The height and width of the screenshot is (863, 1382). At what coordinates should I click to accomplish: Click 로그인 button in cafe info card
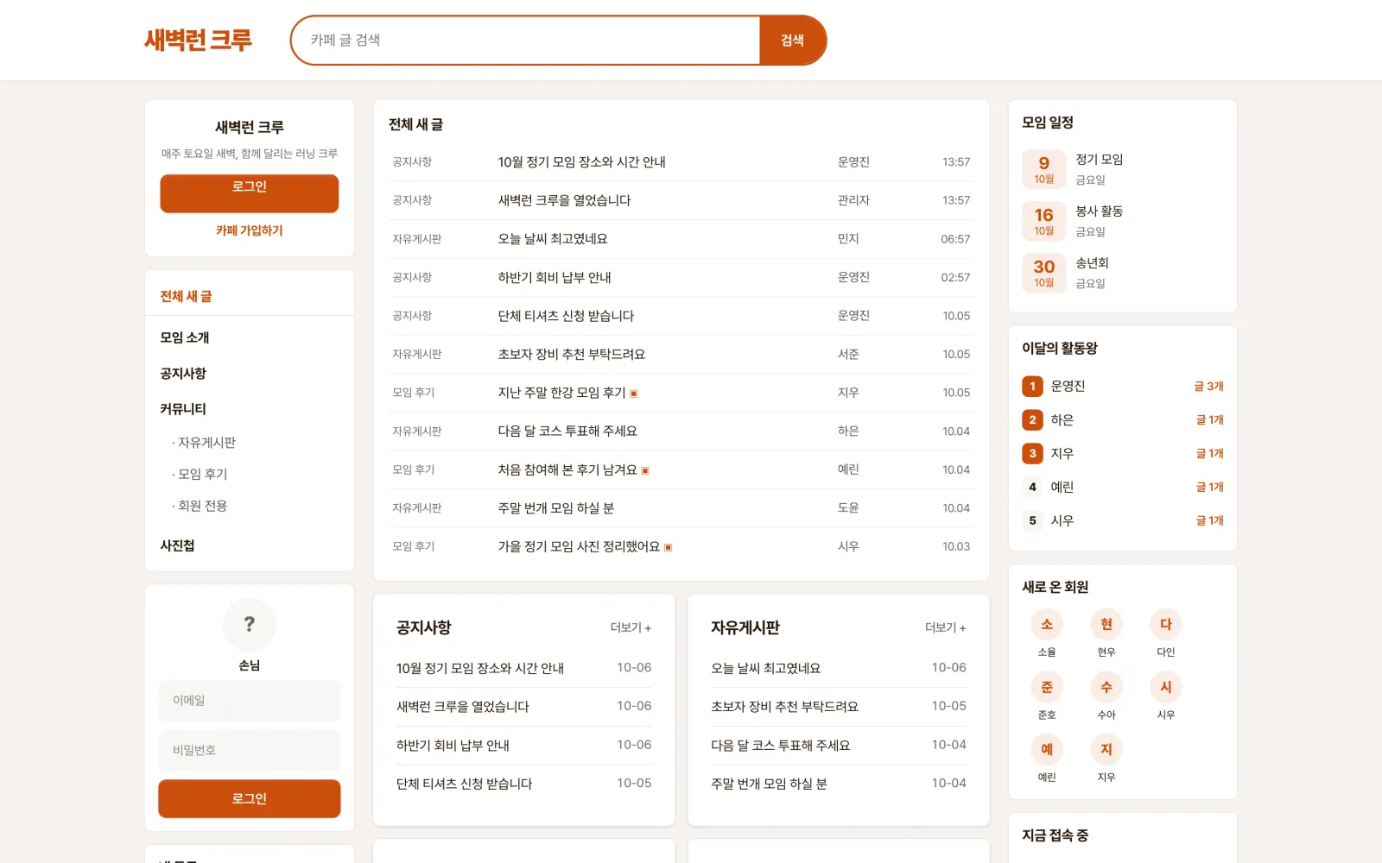click(x=250, y=193)
